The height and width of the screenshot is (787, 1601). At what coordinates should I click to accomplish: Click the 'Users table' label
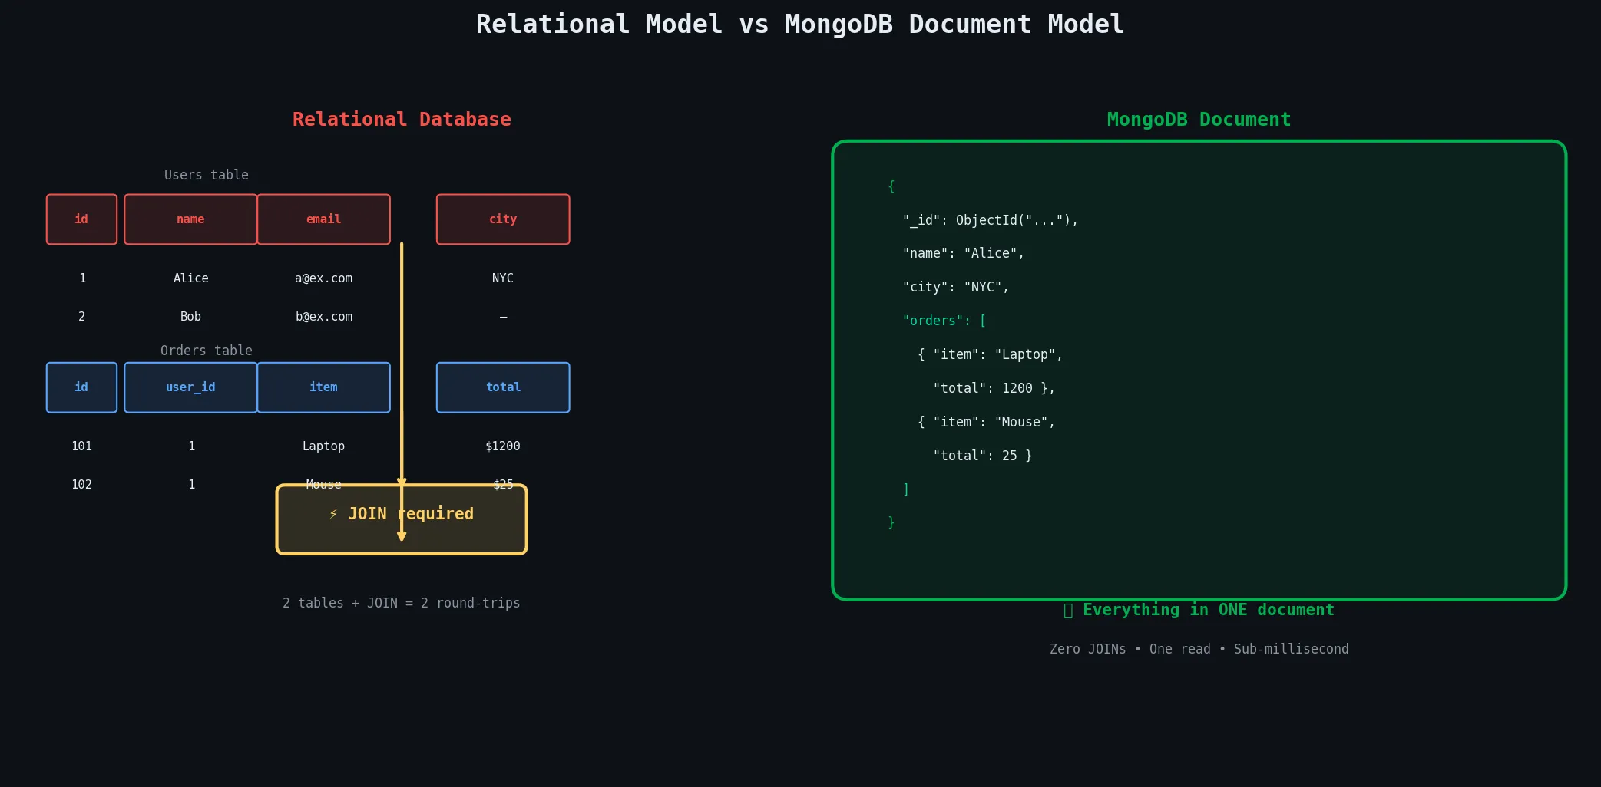point(207,175)
